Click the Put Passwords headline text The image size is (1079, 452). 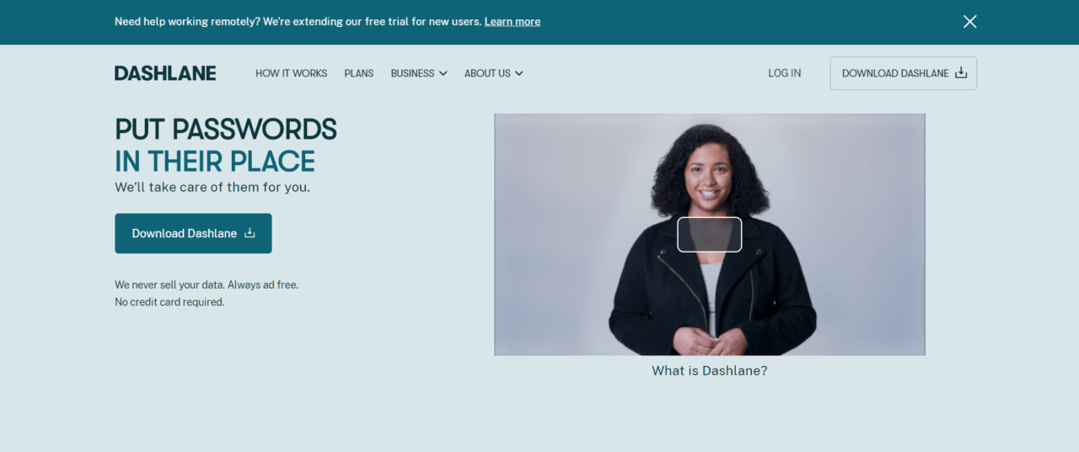tap(226, 130)
